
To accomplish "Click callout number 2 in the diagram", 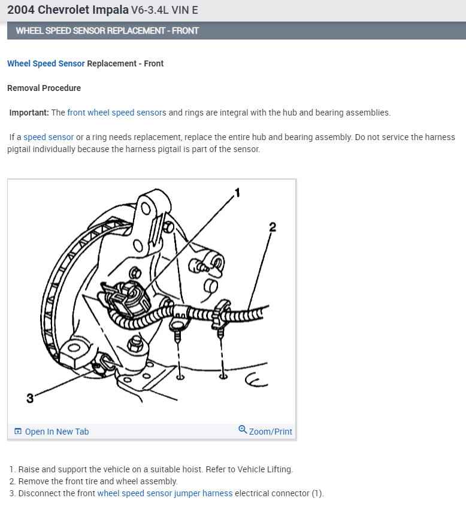I will 273,227.
